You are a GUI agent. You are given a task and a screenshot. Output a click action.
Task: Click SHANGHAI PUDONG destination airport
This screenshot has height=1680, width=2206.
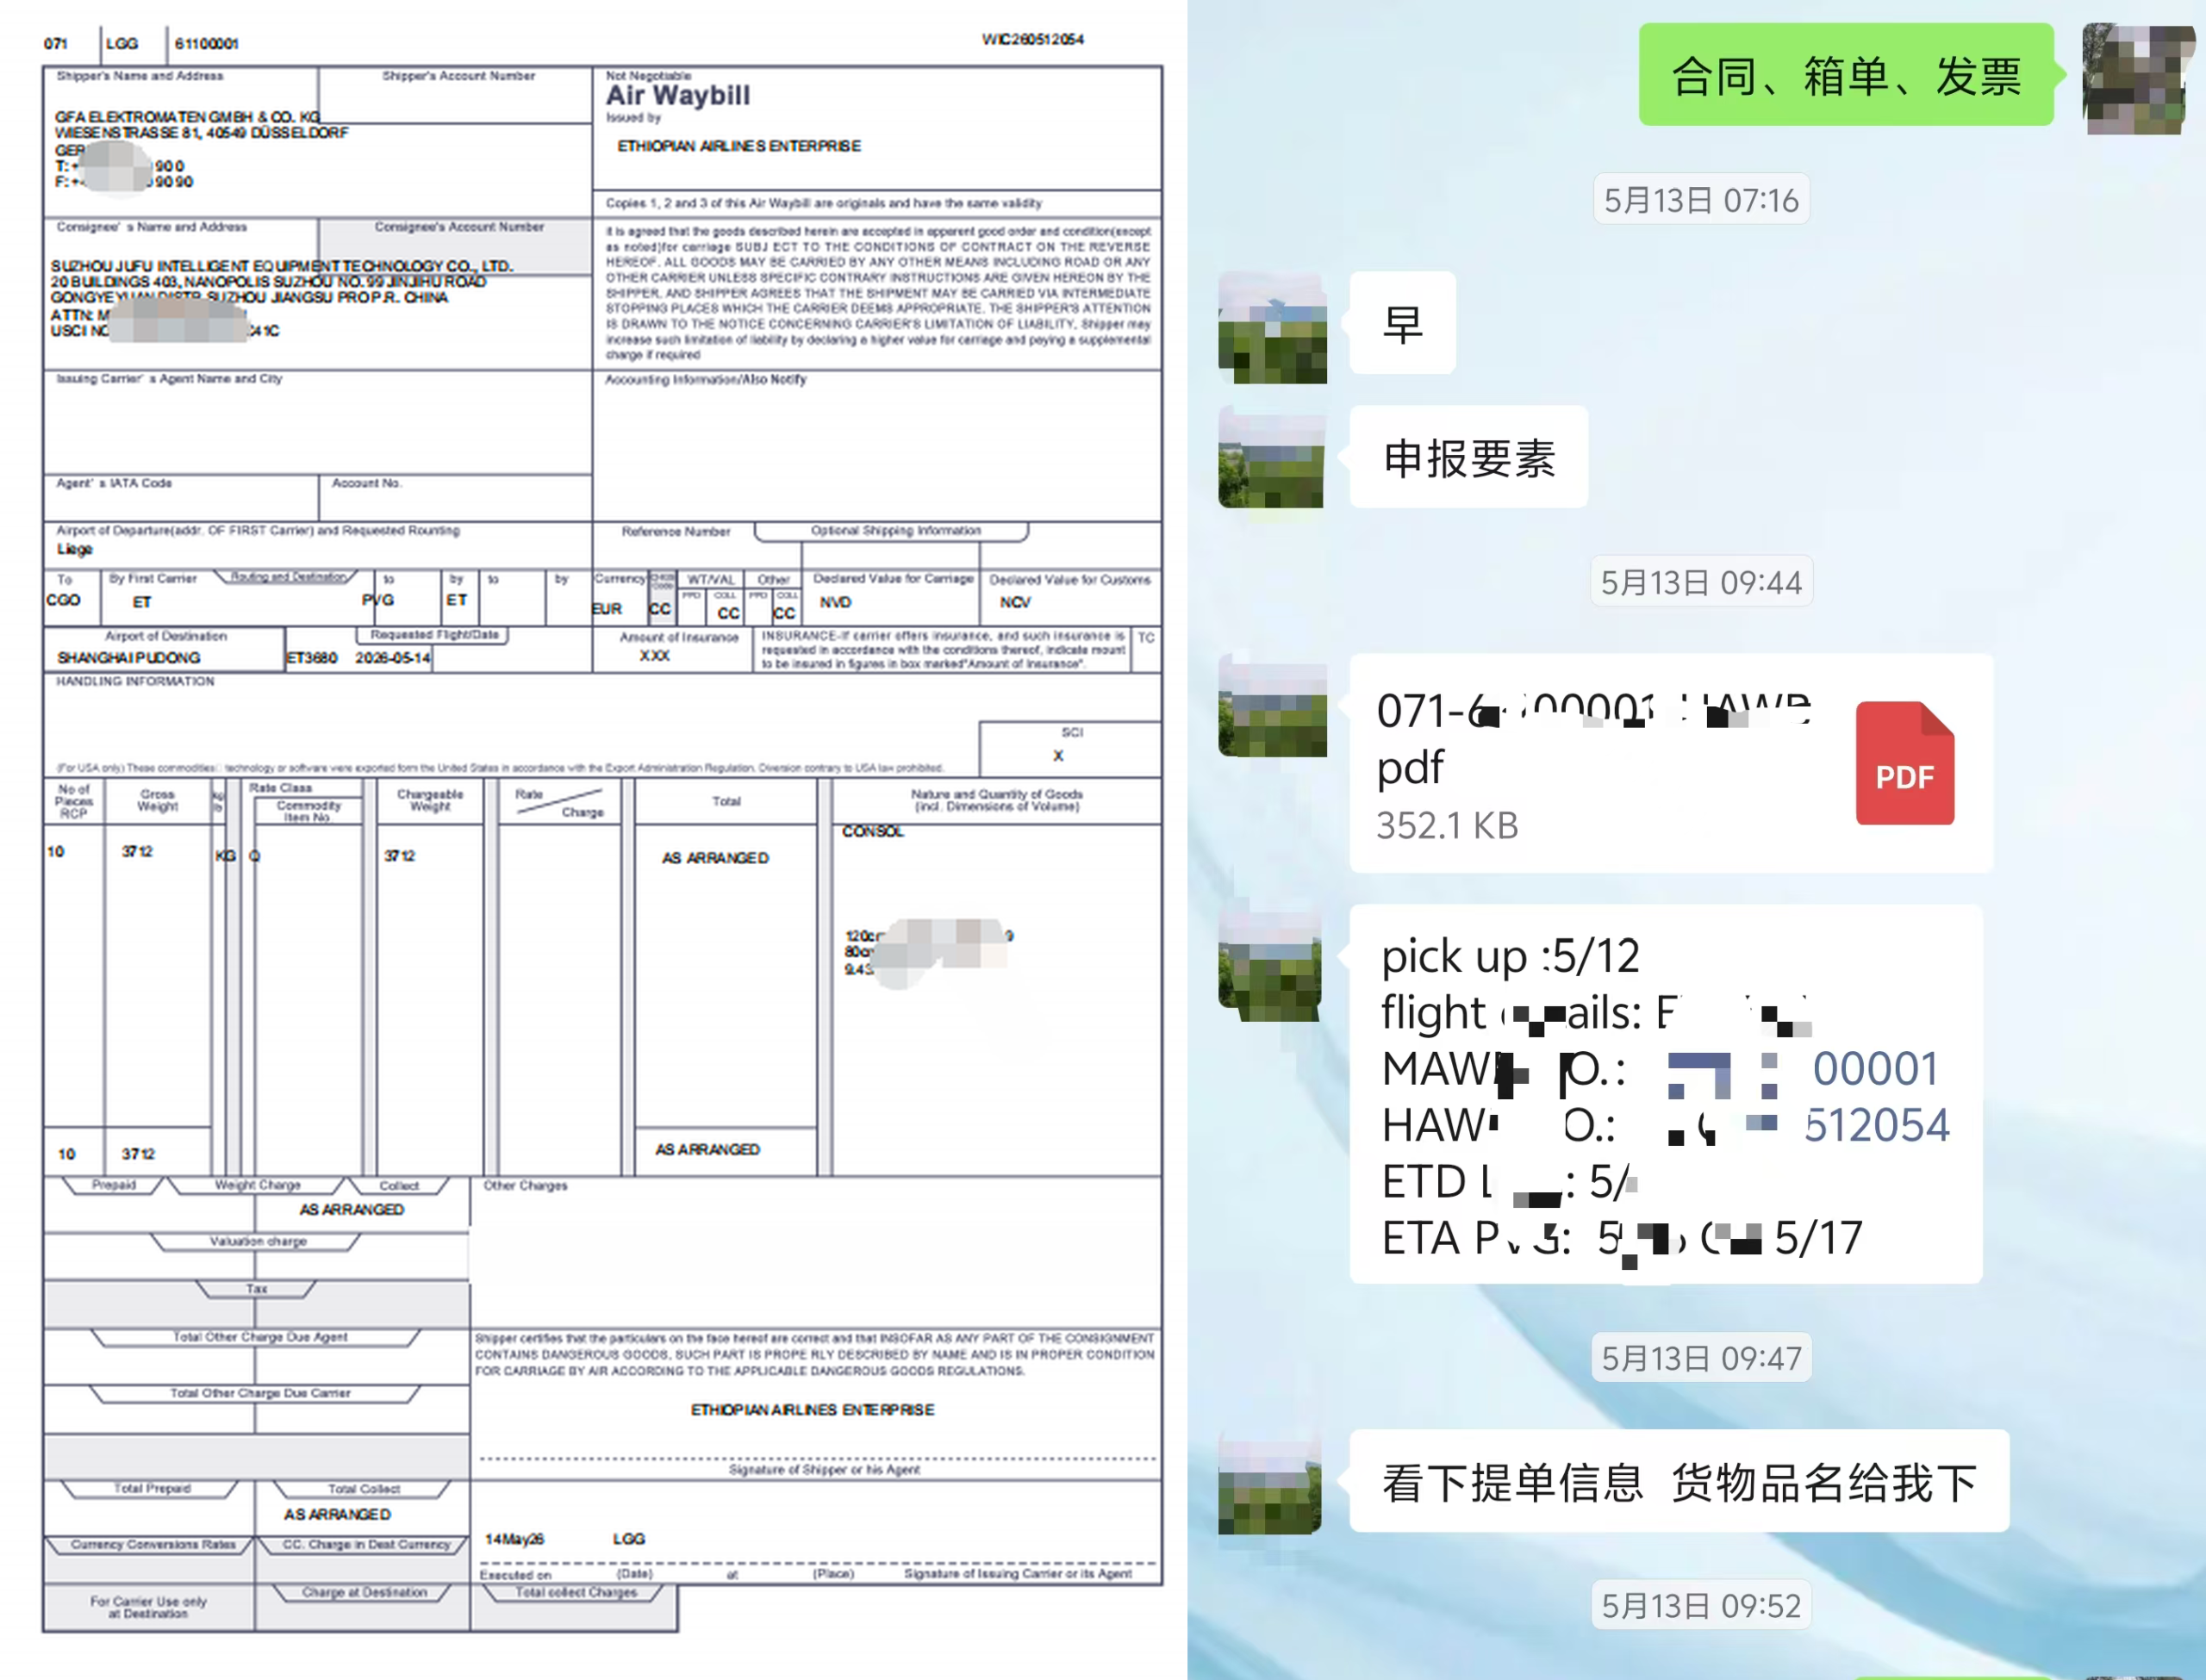point(129,657)
